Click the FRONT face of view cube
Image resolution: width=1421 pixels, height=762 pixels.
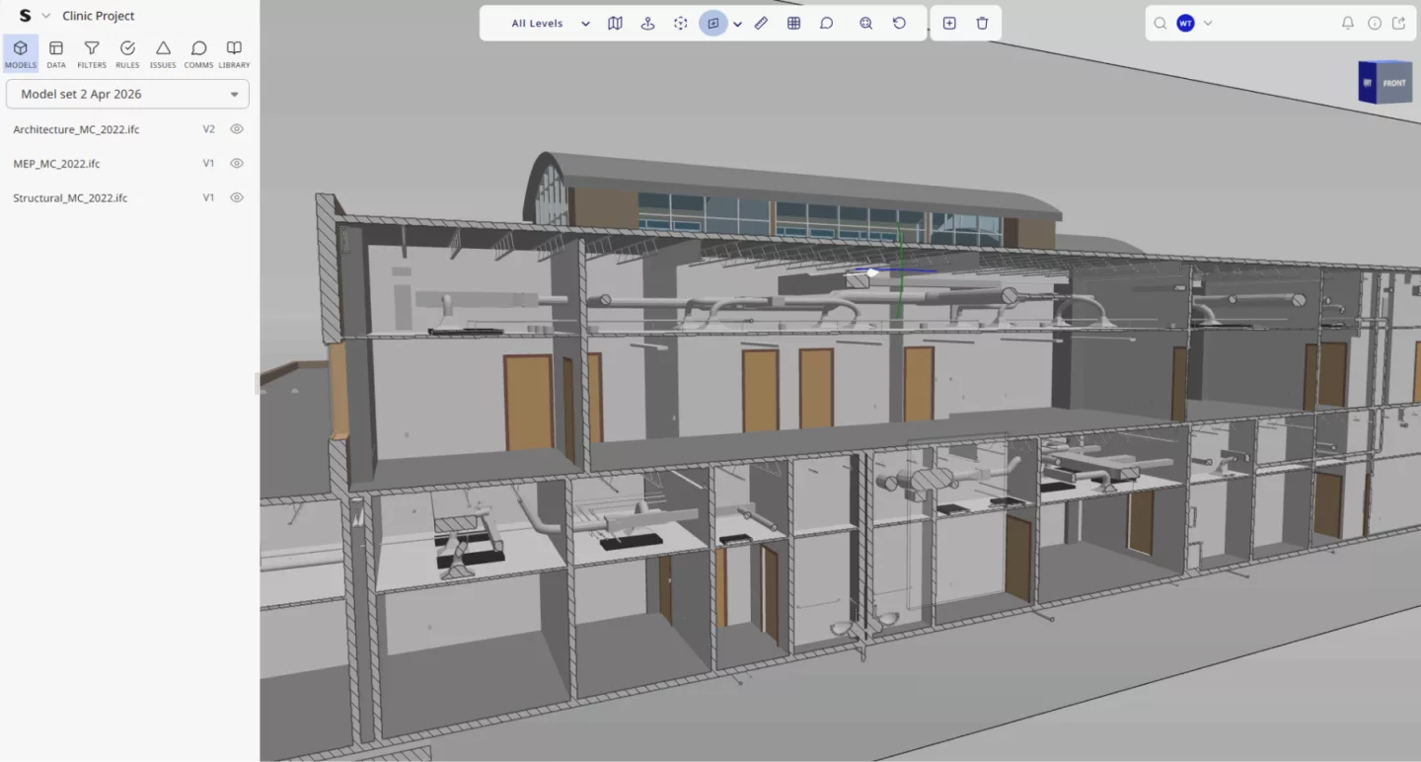click(x=1393, y=84)
